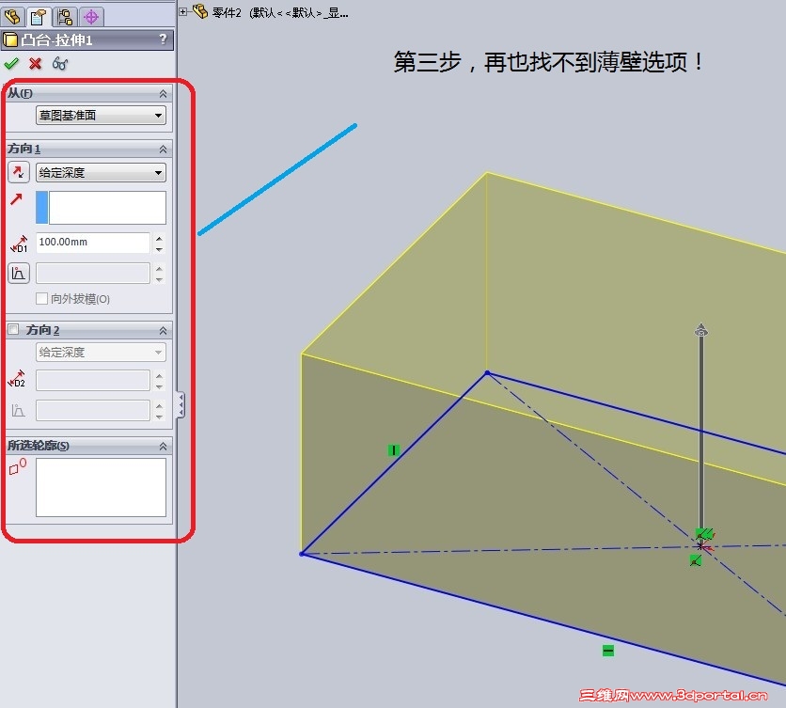Click the extrude depth handle arrow
The height and width of the screenshot is (708, 786).
click(701, 329)
